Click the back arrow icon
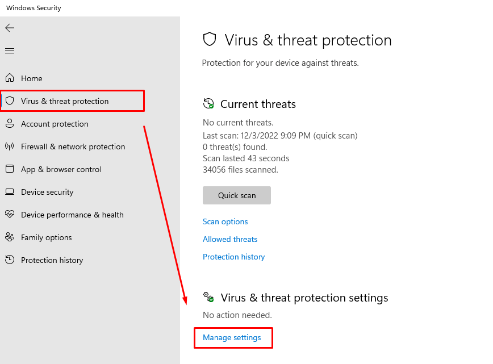 tap(10, 28)
